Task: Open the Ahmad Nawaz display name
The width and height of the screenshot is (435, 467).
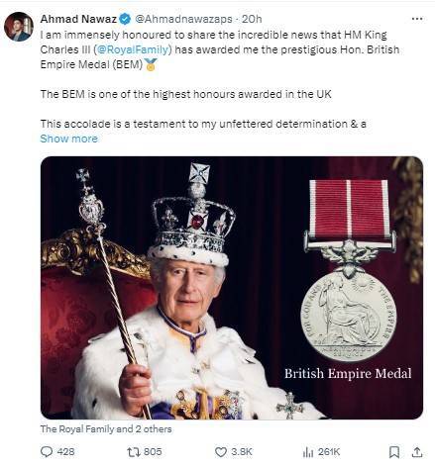Action: (78, 19)
